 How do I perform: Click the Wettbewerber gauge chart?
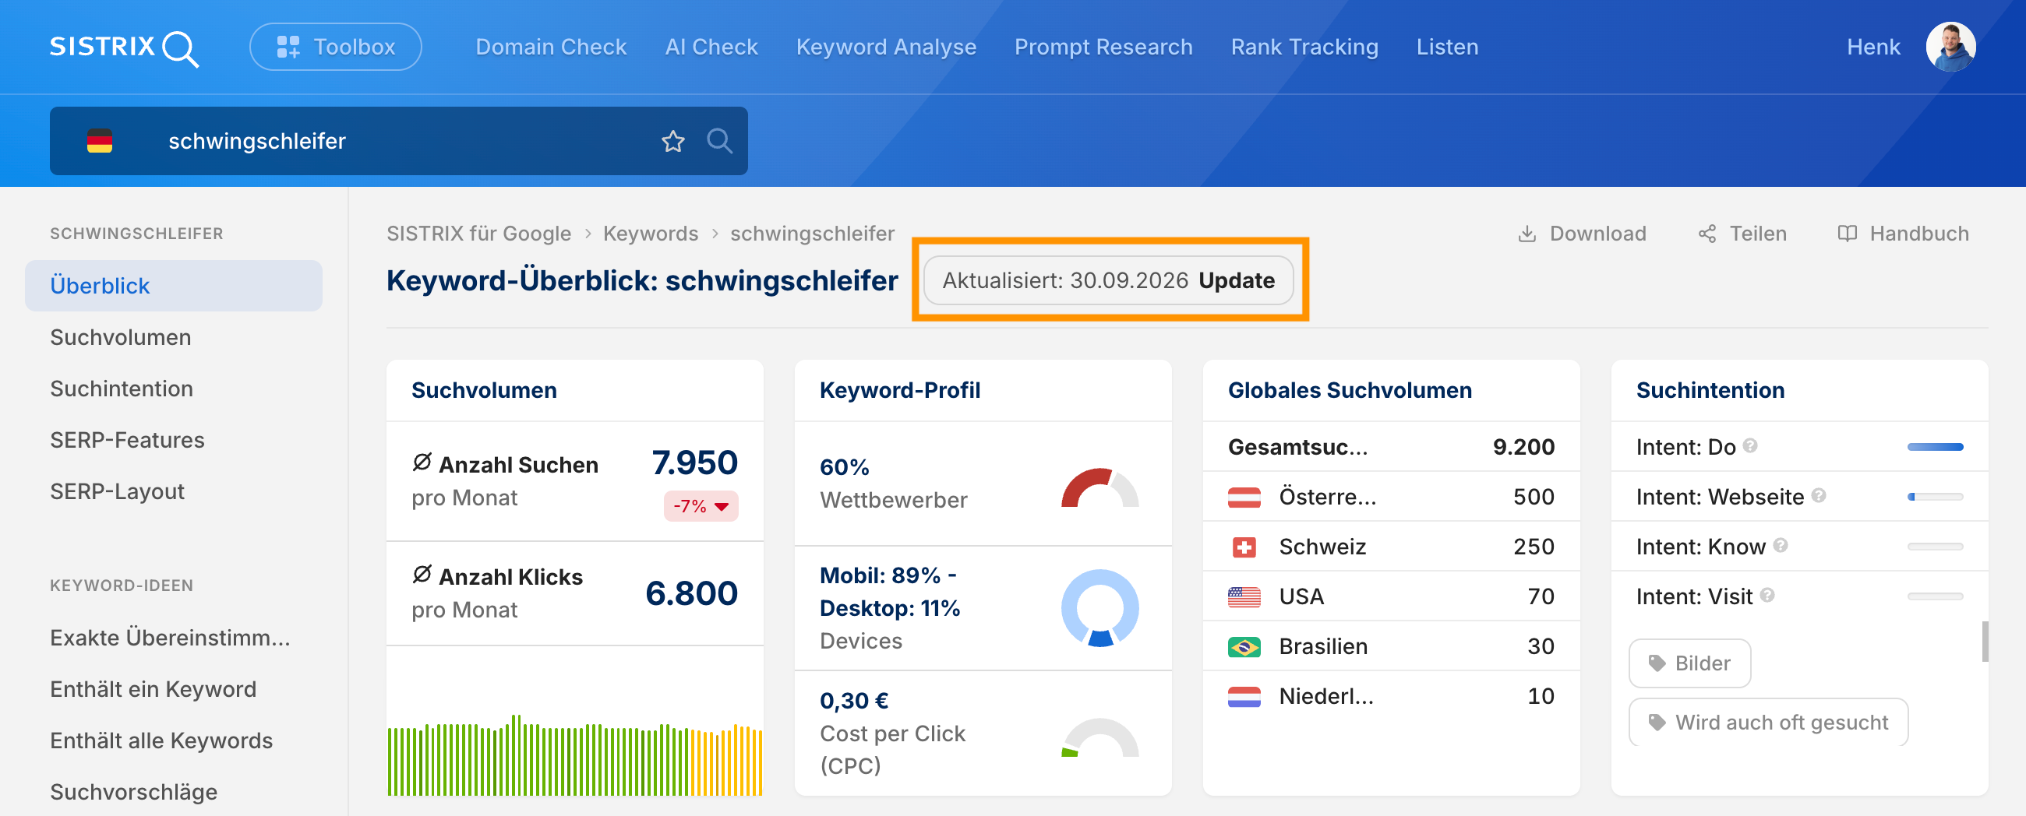[1099, 487]
